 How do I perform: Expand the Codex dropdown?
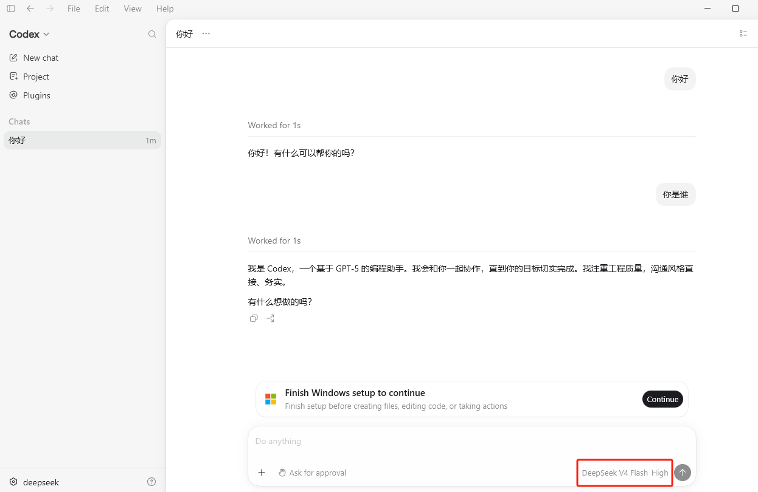[29, 34]
